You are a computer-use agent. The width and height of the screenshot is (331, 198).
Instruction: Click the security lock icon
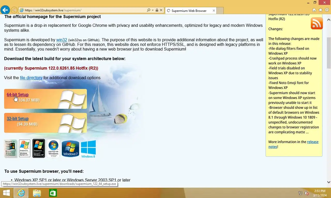click(157, 10)
